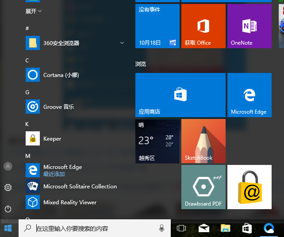Open the Keeper app from list

[x=52, y=139]
